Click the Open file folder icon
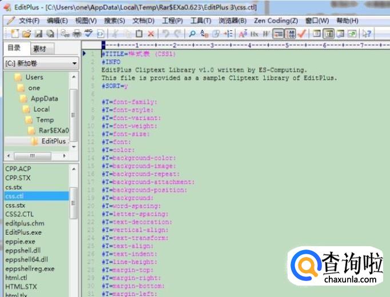The width and height of the screenshot is (390, 297). [x=26, y=34]
